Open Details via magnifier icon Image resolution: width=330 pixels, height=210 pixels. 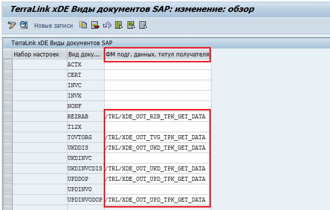tap(23, 25)
